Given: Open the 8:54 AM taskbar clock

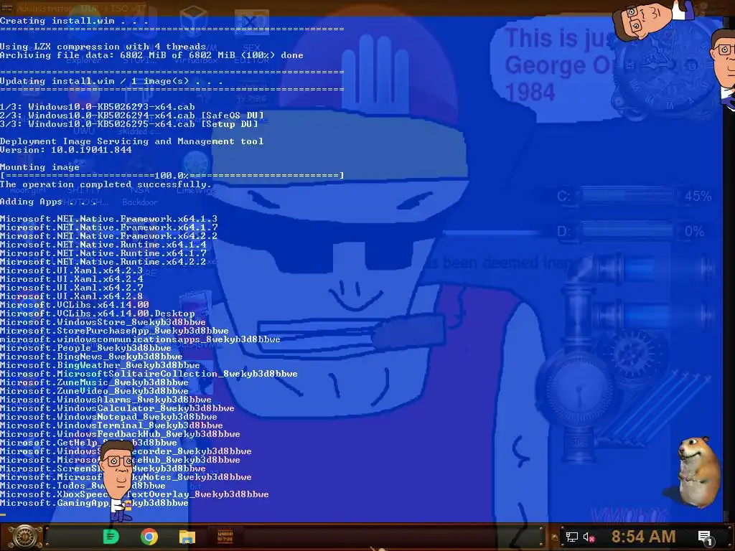Looking at the screenshot, I should (x=643, y=537).
